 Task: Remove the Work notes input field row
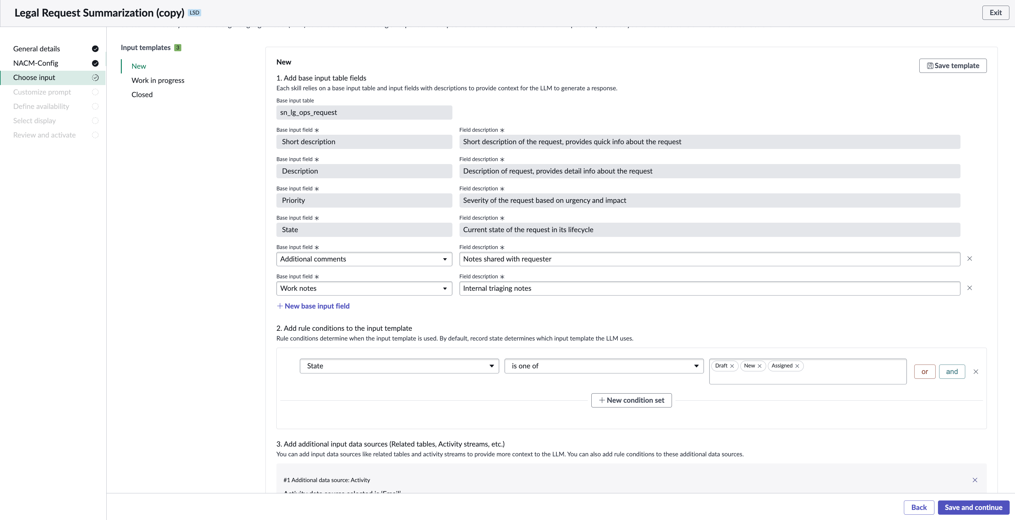click(x=970, y=288)
